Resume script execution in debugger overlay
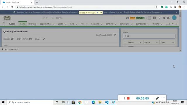The width and height of the screenshot is (187, 105). point(97,13)
